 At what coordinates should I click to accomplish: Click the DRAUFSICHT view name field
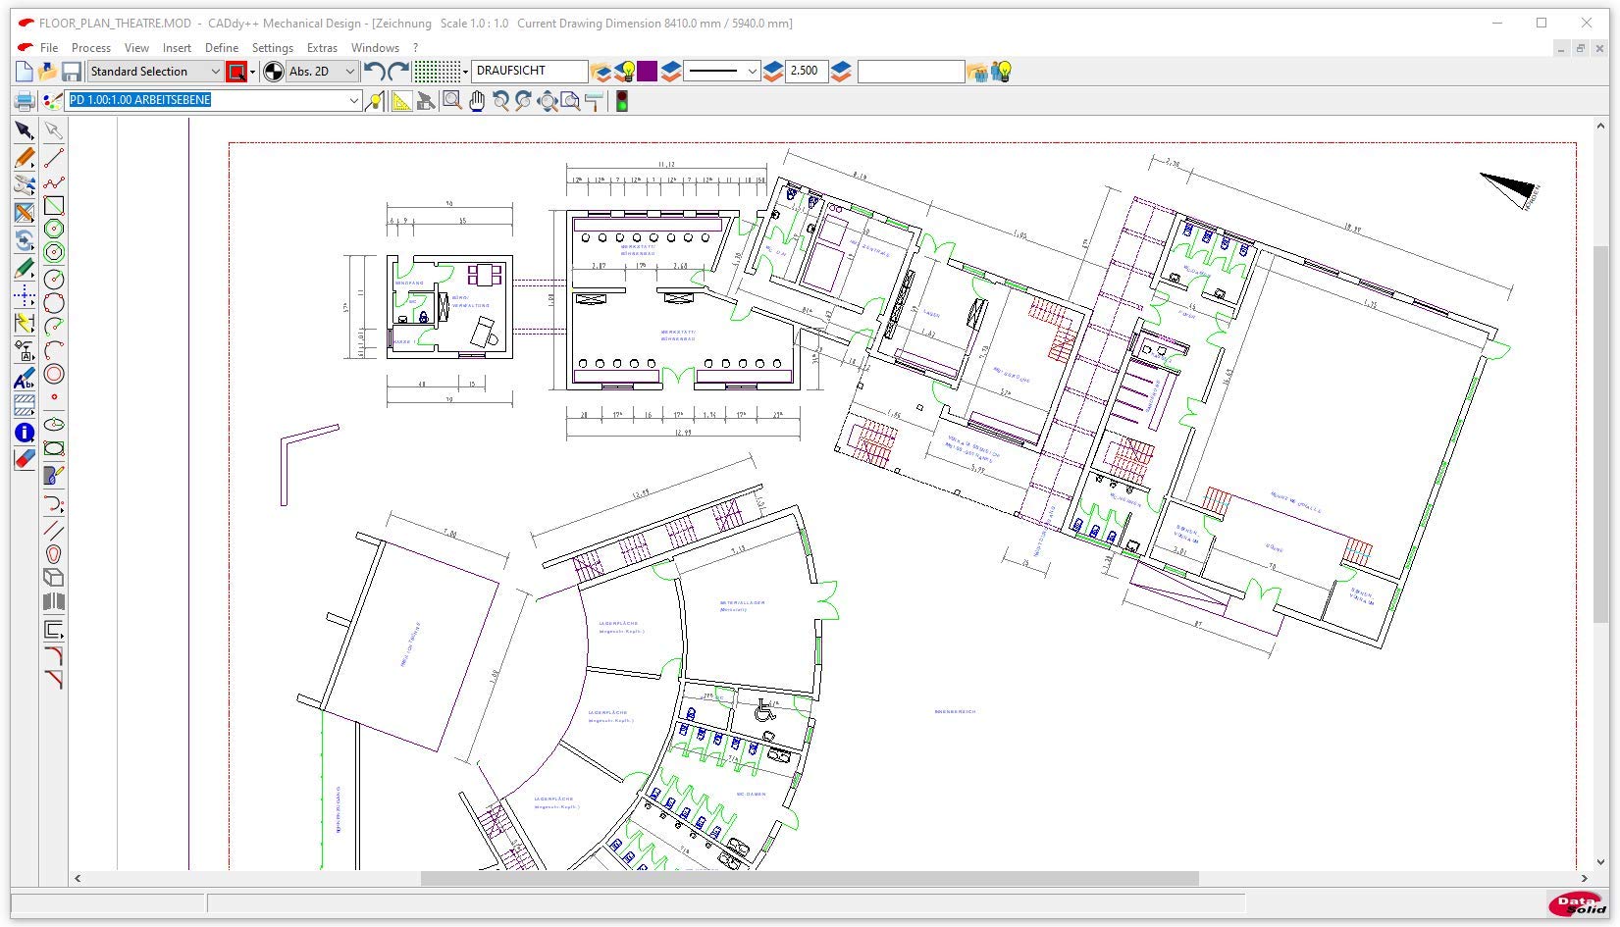point(529,72)
